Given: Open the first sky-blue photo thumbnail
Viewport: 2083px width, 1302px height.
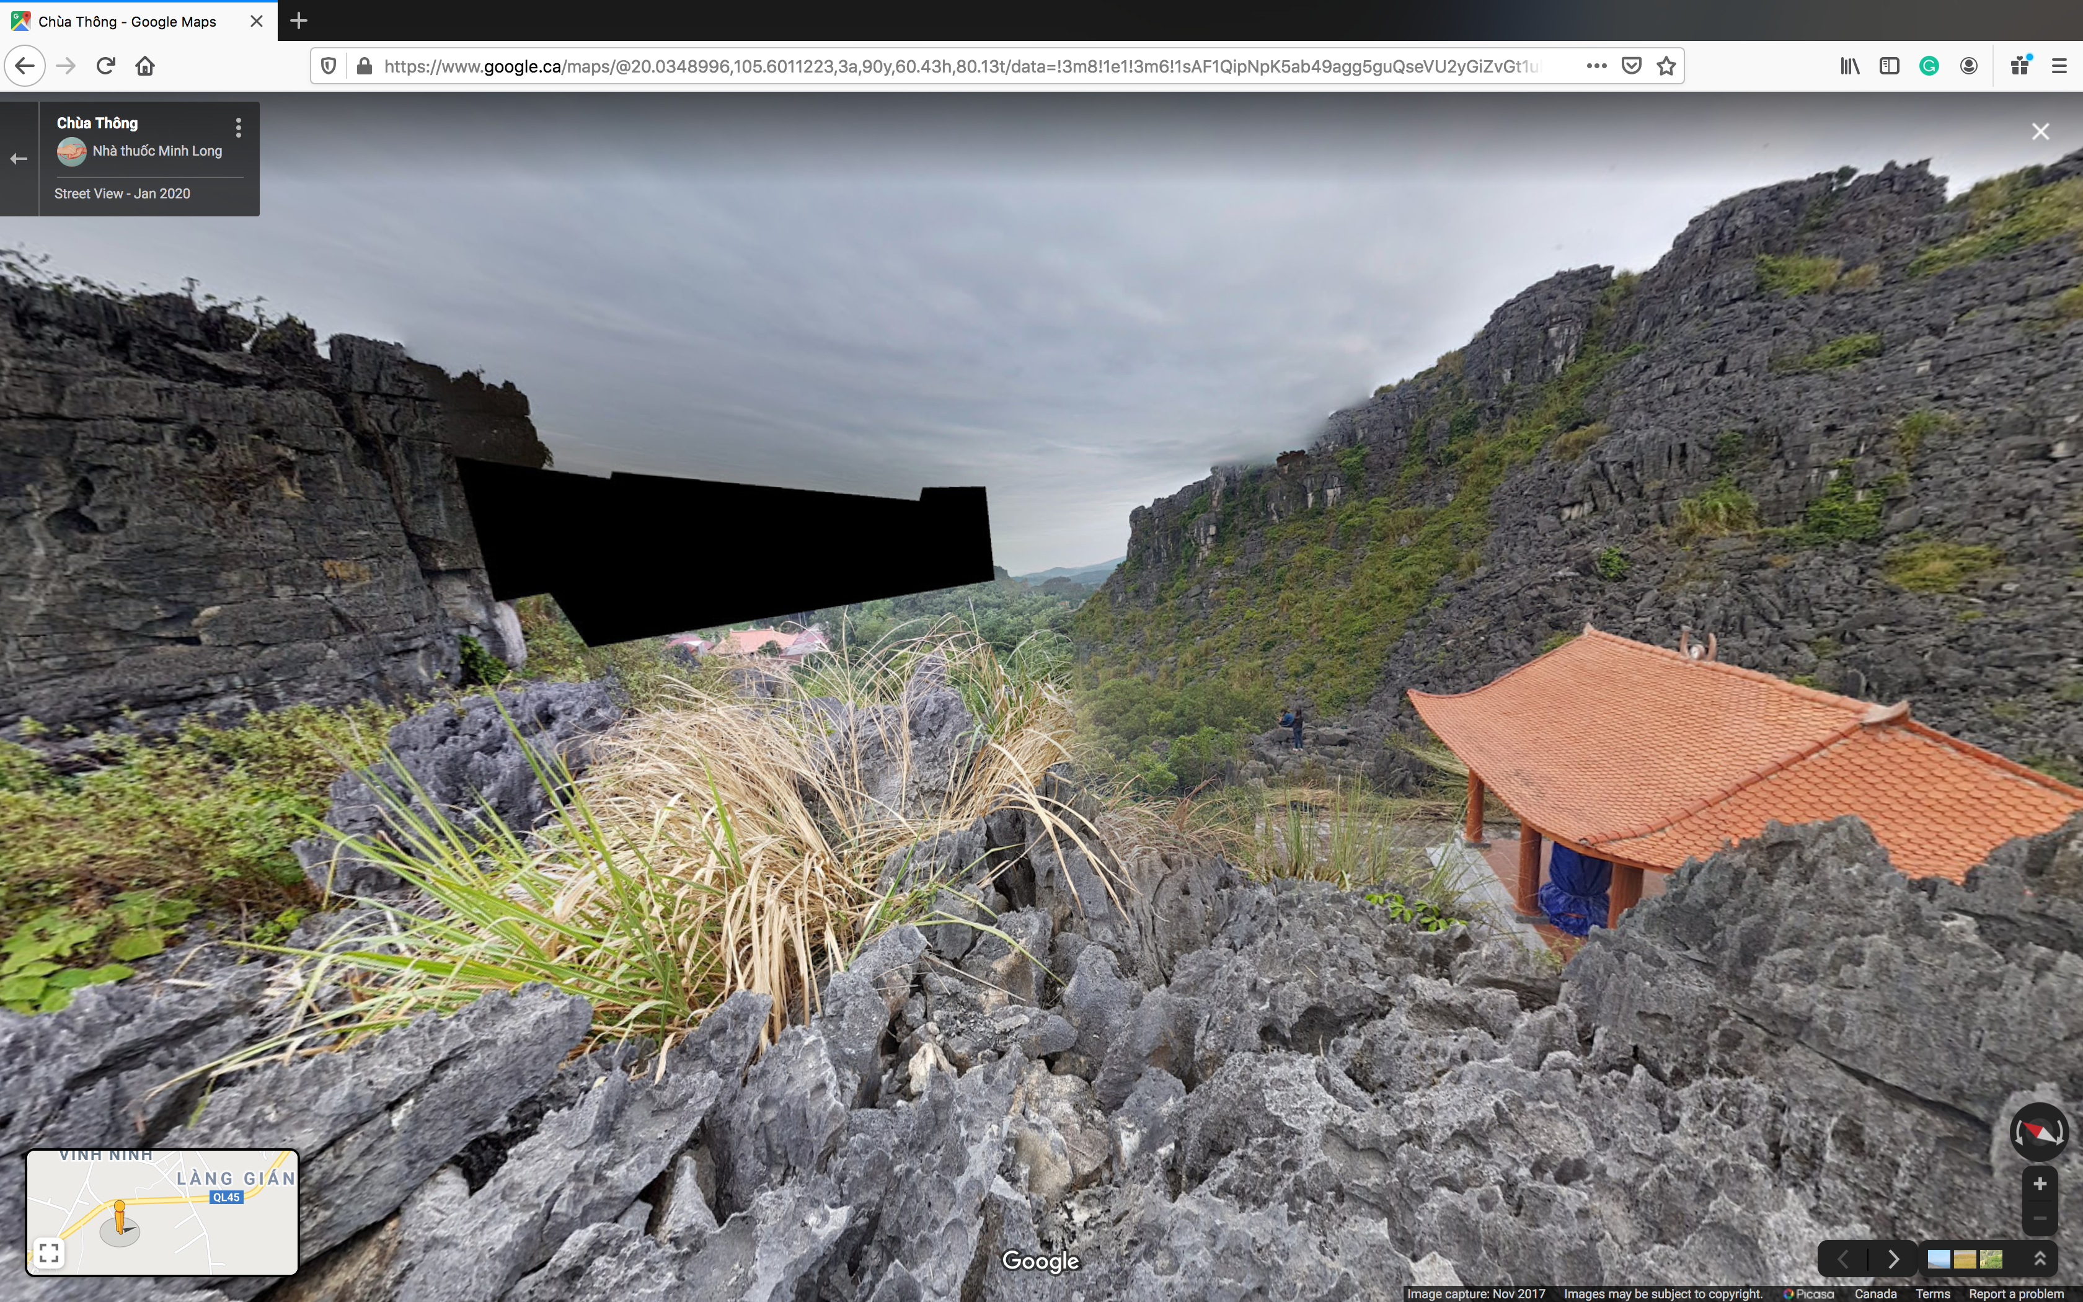Looking at the screenshot, I should pos(1939,1259).
